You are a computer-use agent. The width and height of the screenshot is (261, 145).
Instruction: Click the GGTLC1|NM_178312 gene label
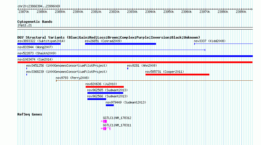point(117,118)
